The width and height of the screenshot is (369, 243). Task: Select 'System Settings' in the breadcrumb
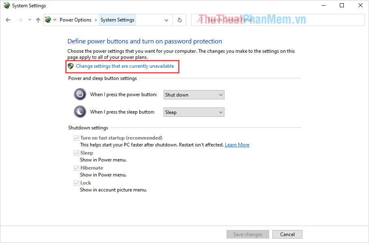[x=117, y=19]
